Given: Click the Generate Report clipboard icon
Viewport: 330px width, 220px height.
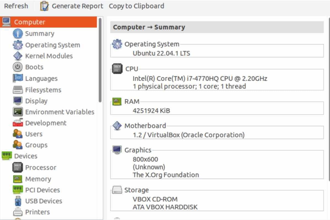Looking at the screenshot, I should [44, 6].
